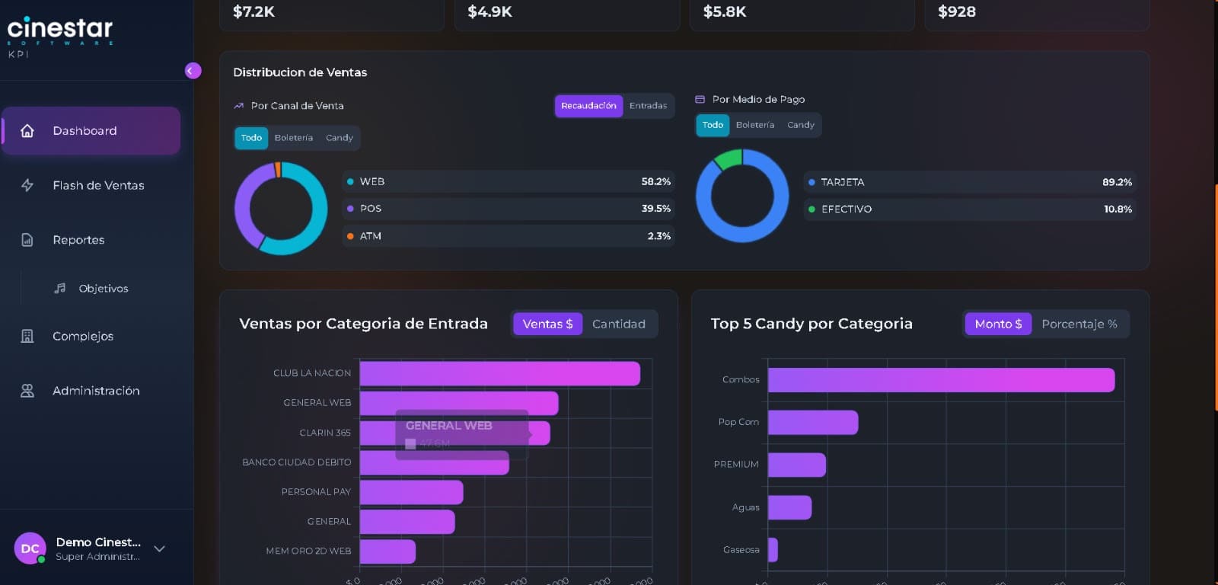
Task: Click the MEM ORO 2D WEB bar
Action: pos(387,551)
